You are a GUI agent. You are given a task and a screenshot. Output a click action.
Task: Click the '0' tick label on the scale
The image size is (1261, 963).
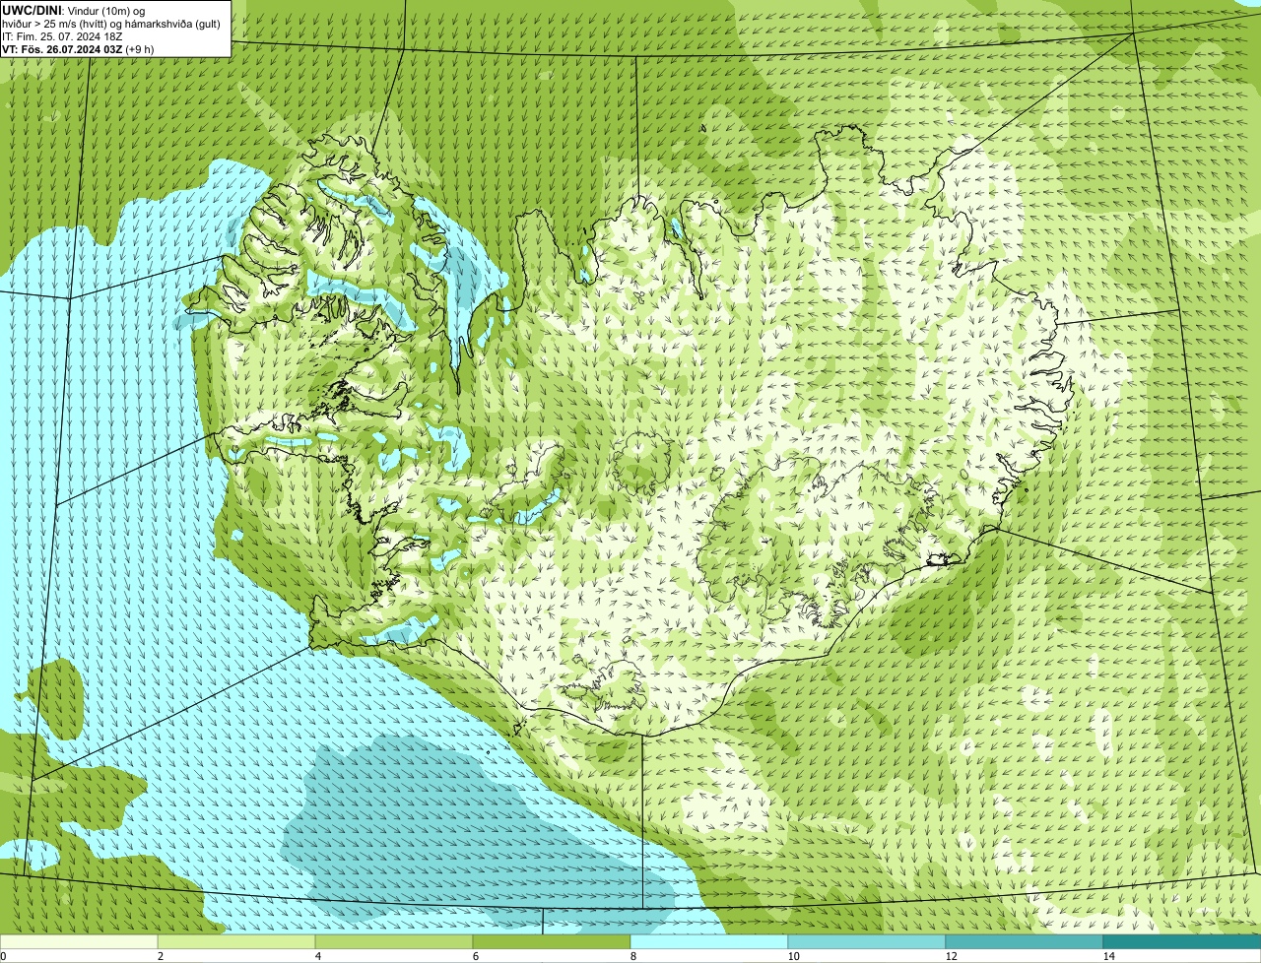point(3,956)
